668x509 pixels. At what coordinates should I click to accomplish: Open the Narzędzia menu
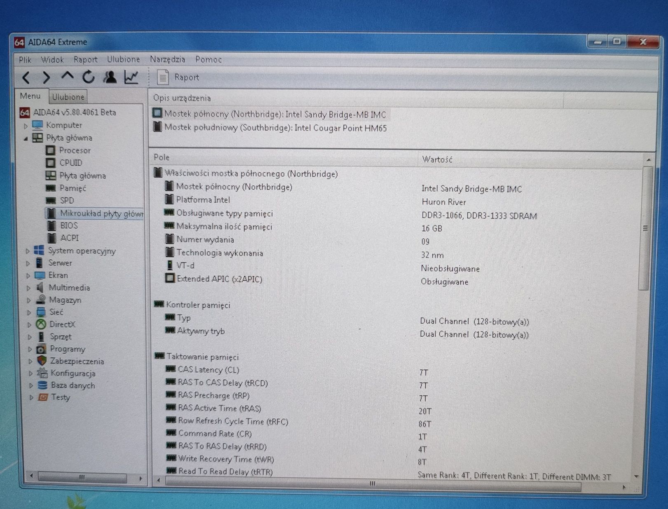(167, 59)
